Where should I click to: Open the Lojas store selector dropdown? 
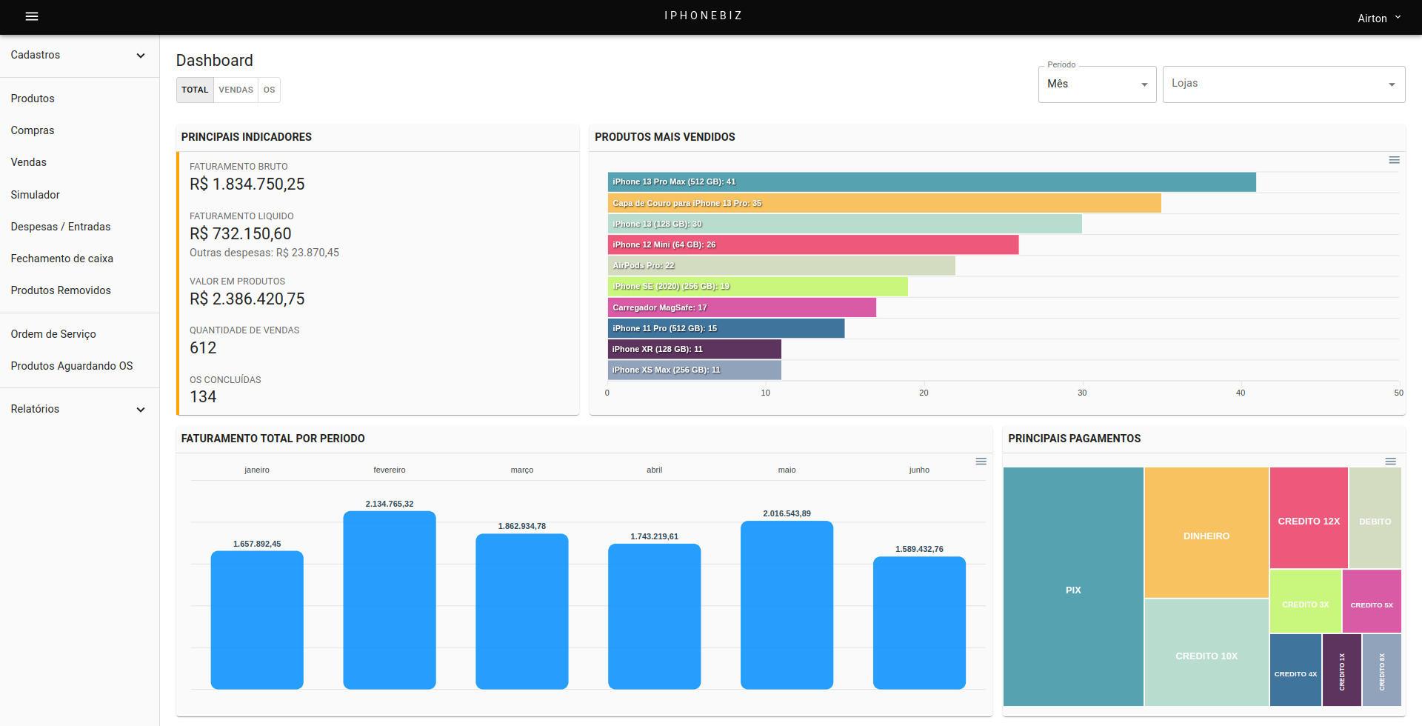coord(1283,84)
